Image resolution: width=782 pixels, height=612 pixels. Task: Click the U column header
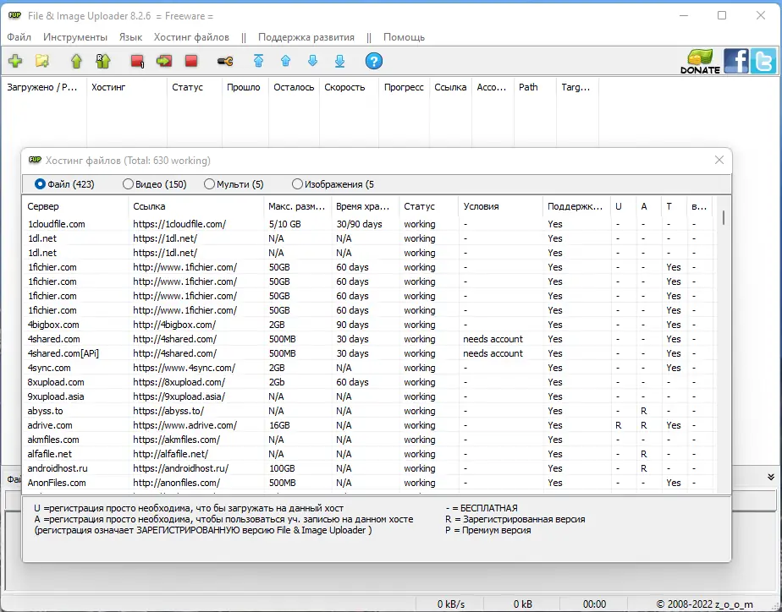point(624,206)
